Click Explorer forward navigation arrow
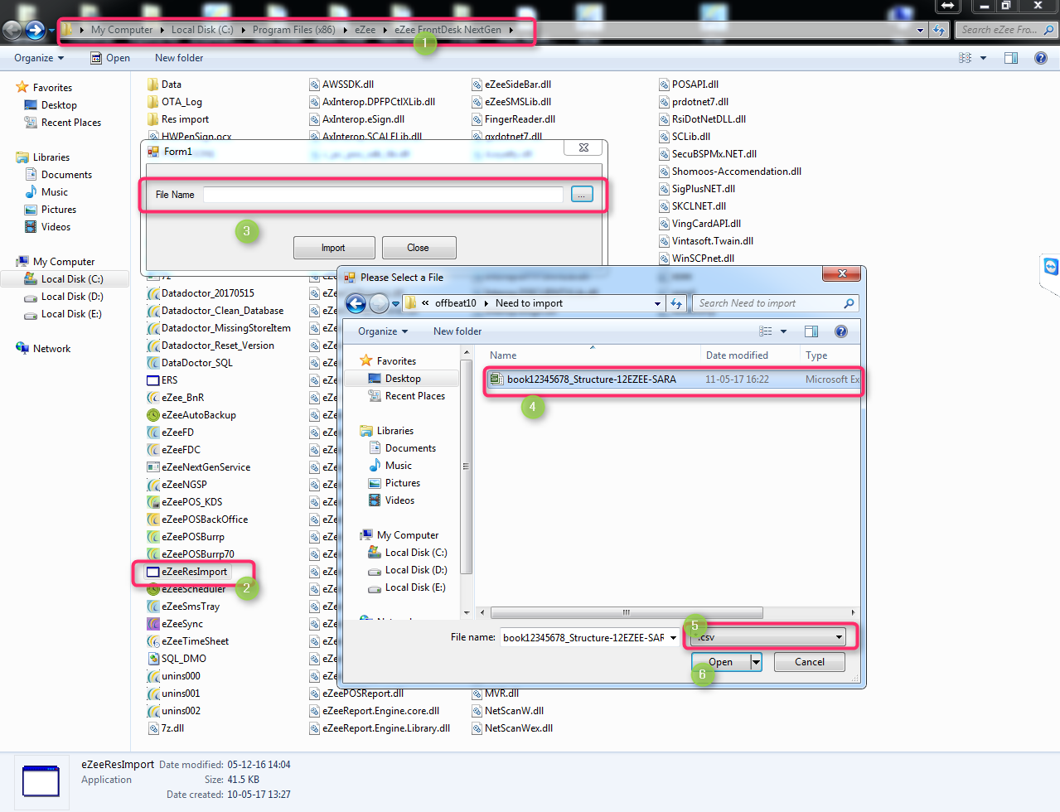The image size is (1060, 812). click(35, 30)
